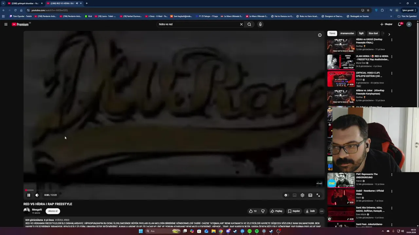Open options for Allâme vs Joker video
The height and width of the screenshot is (235, 419).
tap(392, 91)
